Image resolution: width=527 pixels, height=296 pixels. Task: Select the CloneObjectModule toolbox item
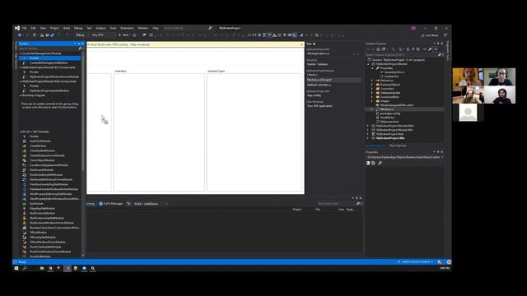[x=42, y=160]
